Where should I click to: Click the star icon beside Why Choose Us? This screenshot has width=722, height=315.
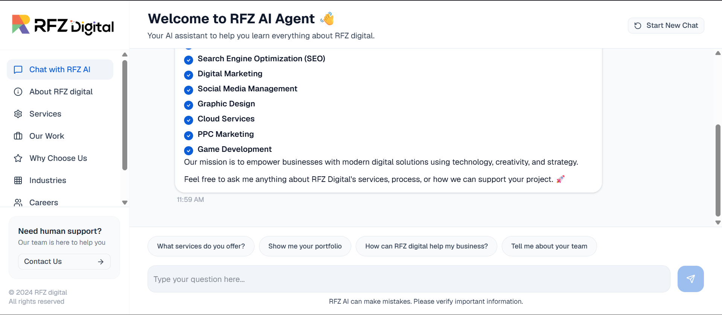point(18,158)
